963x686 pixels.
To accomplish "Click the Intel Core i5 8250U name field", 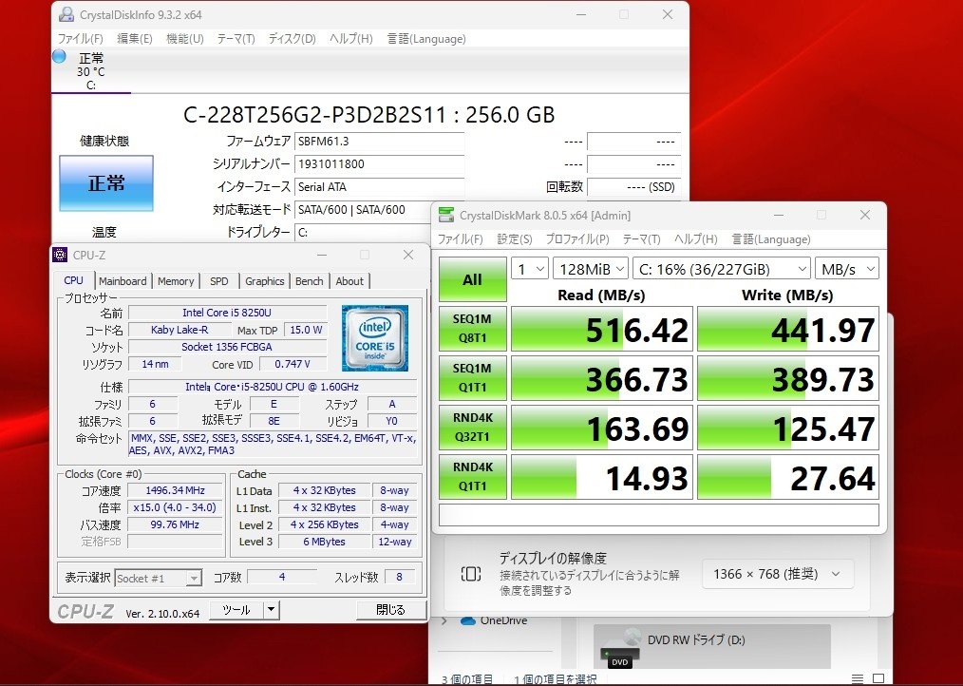I will pyautogui.click(x=227, y=313).
